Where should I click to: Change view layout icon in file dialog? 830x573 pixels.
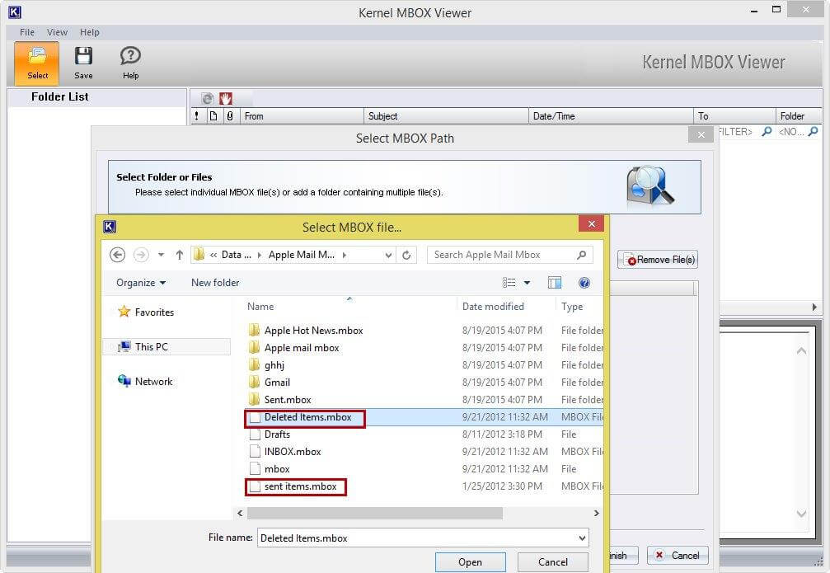point(509,283)
